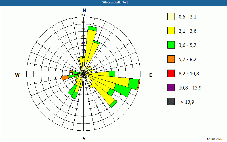Click the legend label "10,8 - 13,9"
Image resolution: width=227 pixels, height=142 pixels.
(190, 88)
